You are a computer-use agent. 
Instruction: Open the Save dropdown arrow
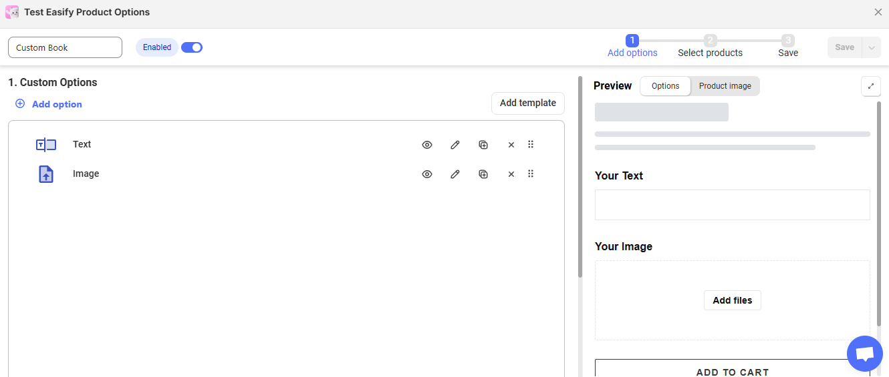[x=871, y=47]
